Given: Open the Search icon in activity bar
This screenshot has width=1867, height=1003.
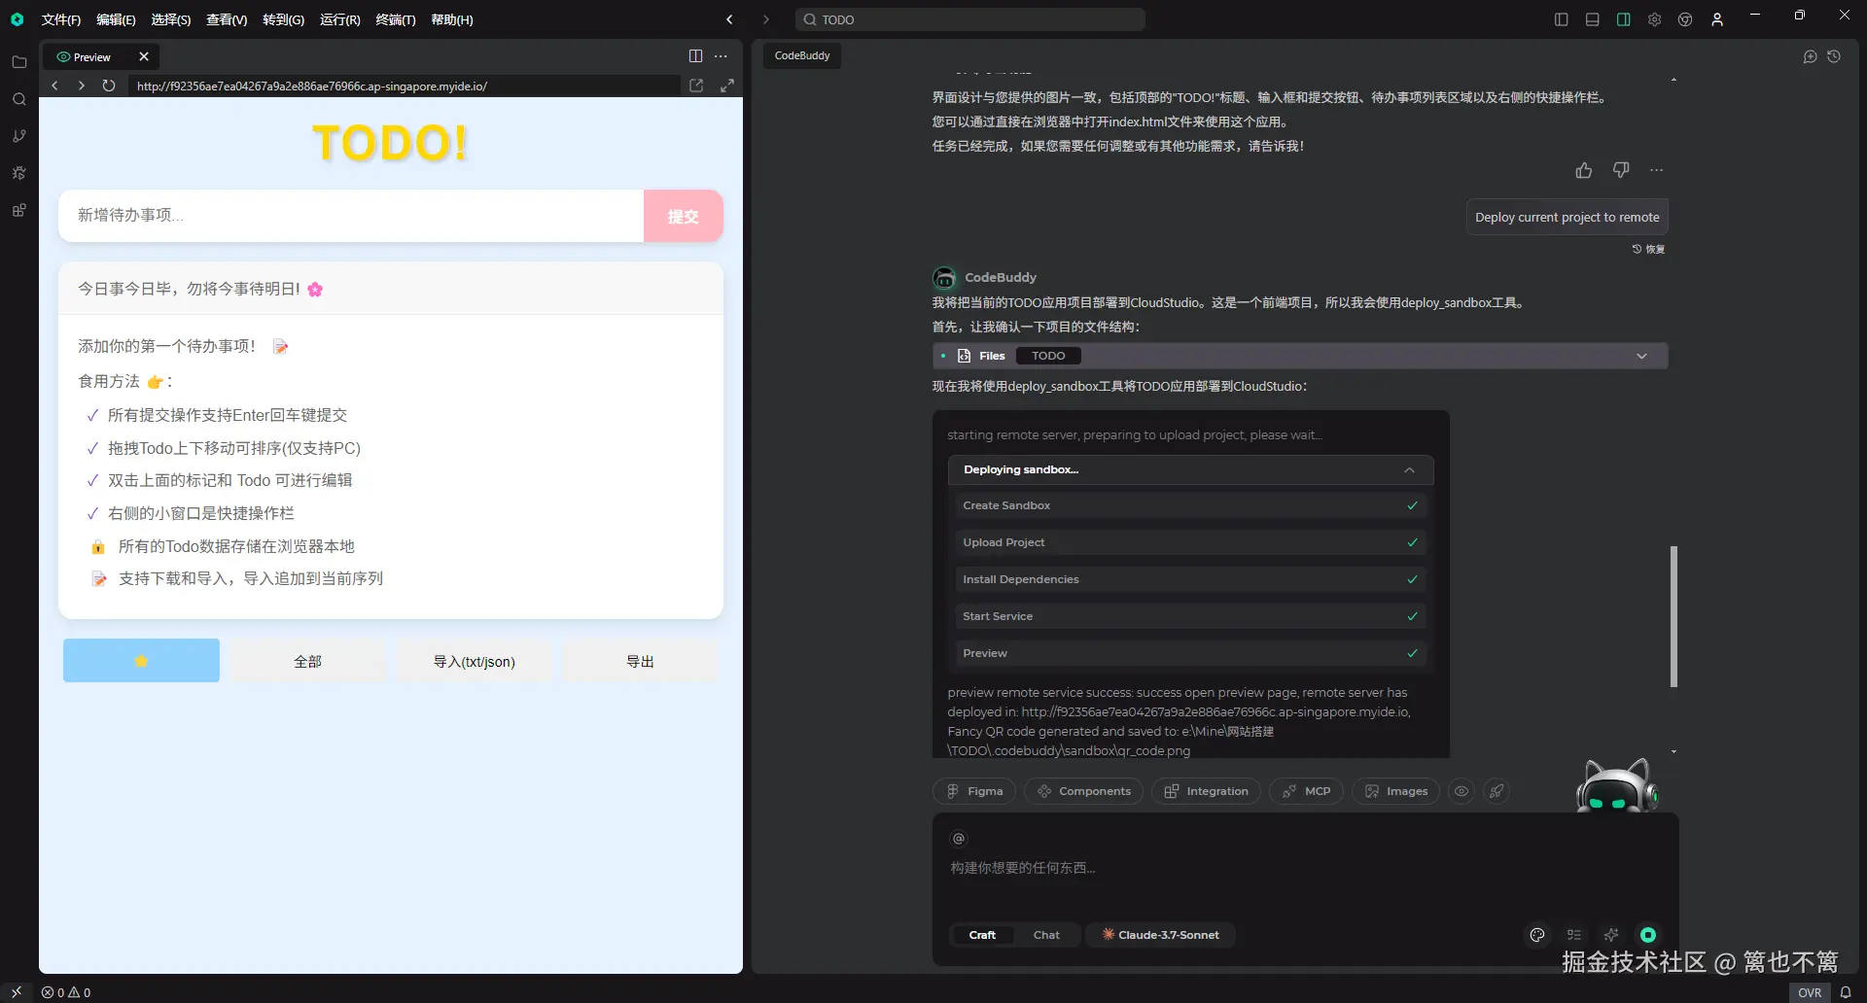Looking at the screenshot, I should click(18, 99).
